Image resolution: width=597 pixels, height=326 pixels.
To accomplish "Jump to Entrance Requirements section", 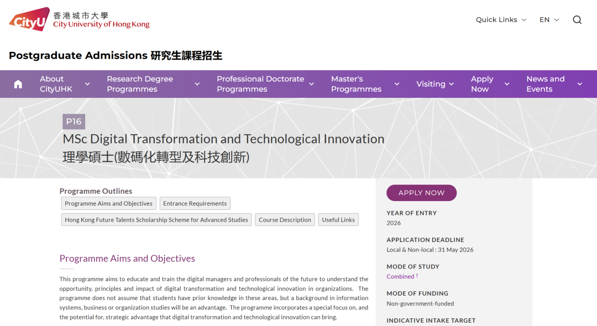I will (195, 204).
